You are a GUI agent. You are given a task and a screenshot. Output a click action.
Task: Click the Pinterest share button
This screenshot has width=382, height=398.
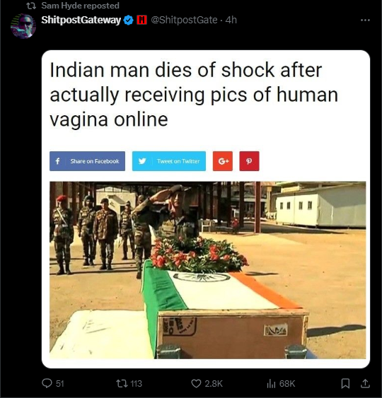pyautogui.click(x=249, y=161)
